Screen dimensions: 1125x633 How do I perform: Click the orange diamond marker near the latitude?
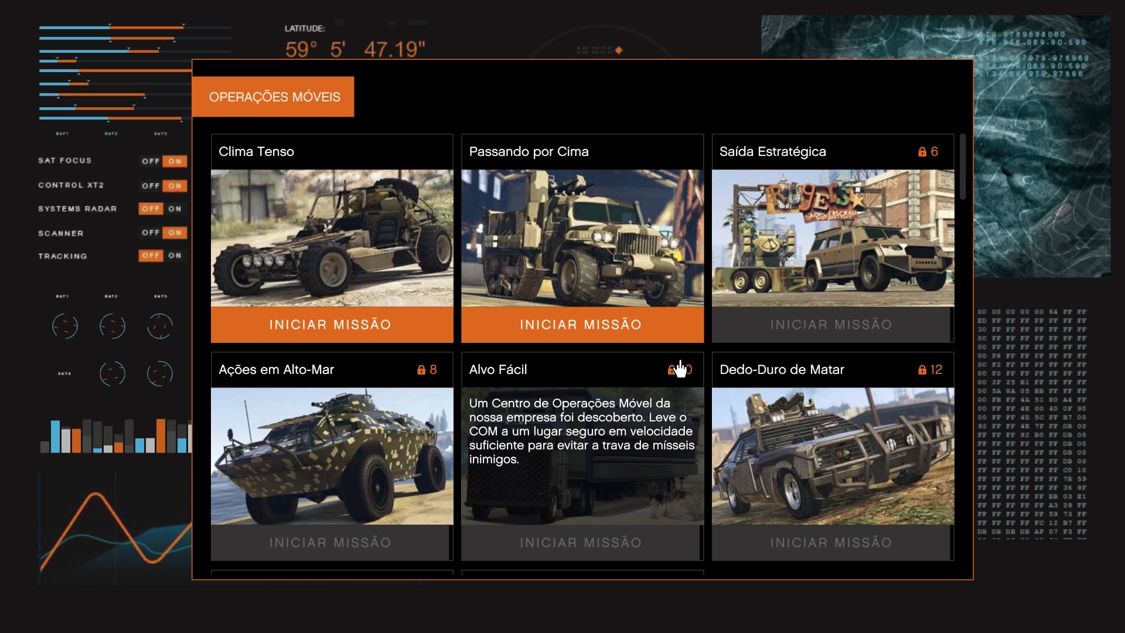(619, 50)
